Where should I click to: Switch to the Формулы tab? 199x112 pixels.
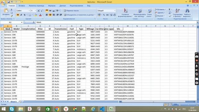coord(52,6)
